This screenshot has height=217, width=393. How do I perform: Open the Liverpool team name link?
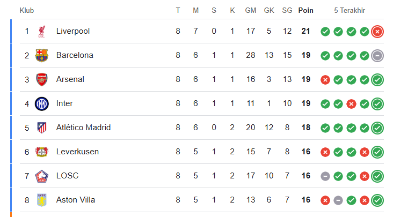point(72,31)
